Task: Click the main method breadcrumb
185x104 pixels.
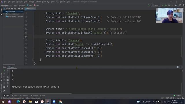Action: pos(37,5)
